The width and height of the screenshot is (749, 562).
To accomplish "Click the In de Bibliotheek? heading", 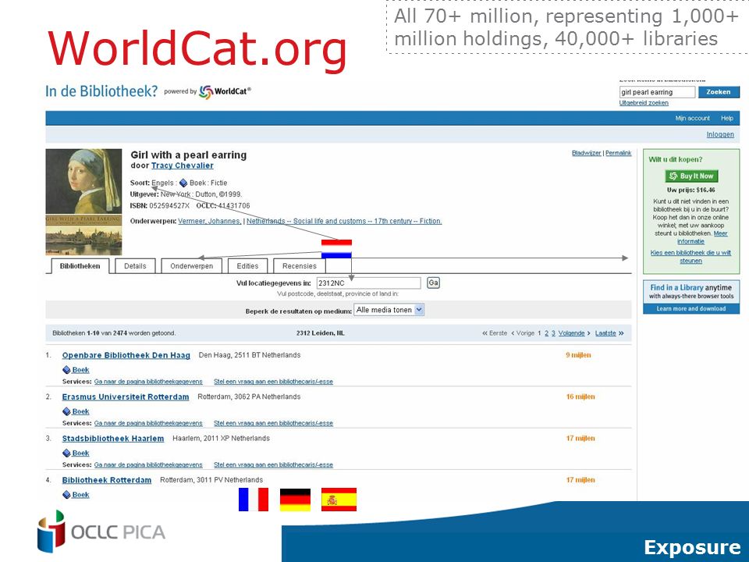I will (x=101, y=91).
